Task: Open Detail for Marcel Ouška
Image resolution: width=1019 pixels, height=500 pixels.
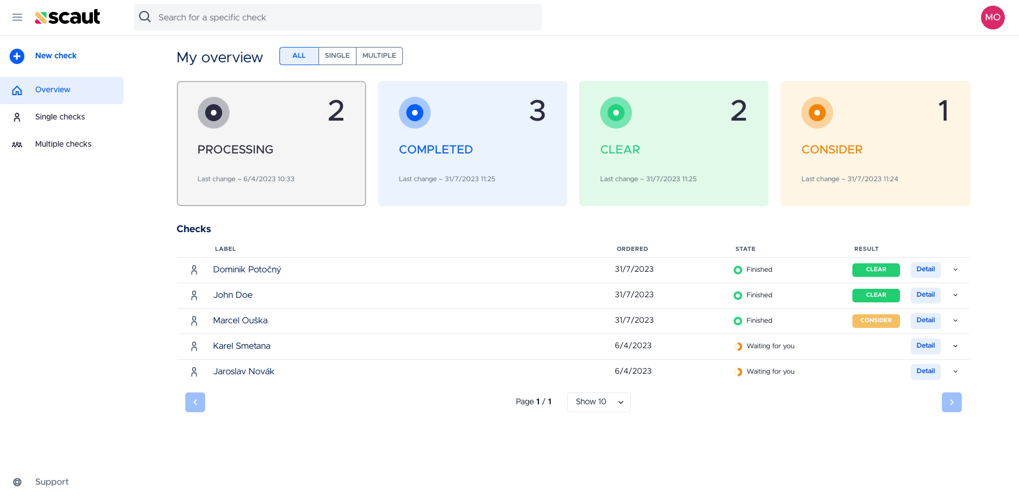Action: click(925, 320)
